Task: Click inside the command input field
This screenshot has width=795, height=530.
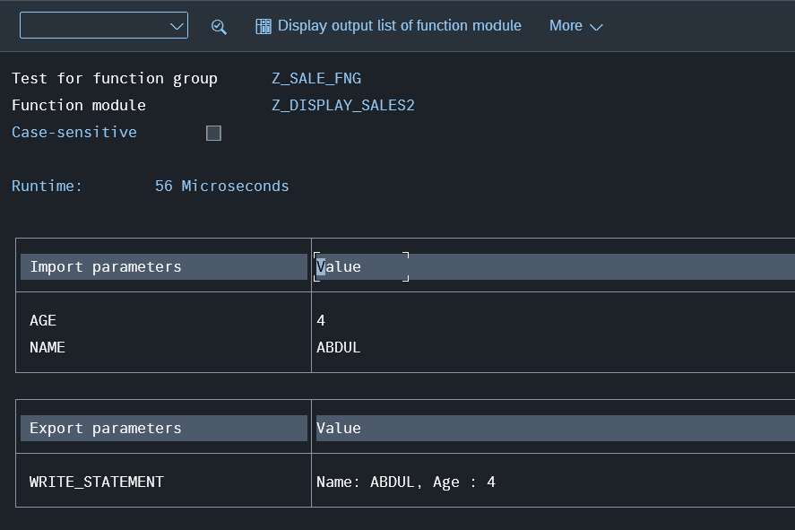Action: (x=93, y=26)
